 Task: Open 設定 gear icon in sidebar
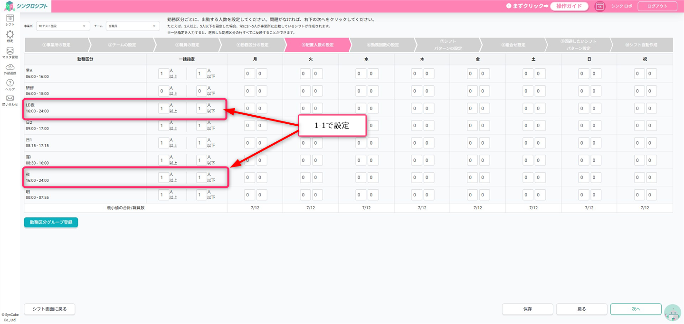(x=10, y=35)
